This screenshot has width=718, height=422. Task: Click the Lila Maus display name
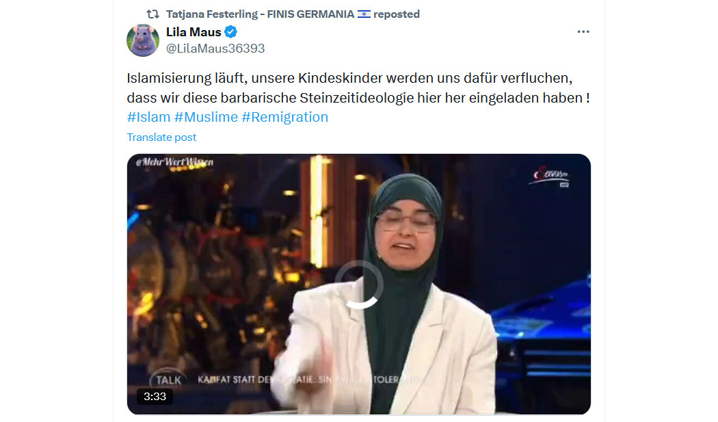tap(194, 32)
